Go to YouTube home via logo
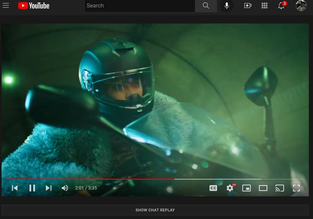Image resolution: width=313 pixels, height=219 pixels. 34,5
